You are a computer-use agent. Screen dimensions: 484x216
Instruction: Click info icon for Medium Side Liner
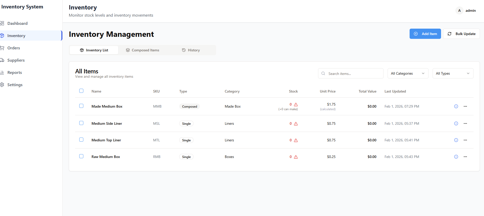(x=456, y=123)
